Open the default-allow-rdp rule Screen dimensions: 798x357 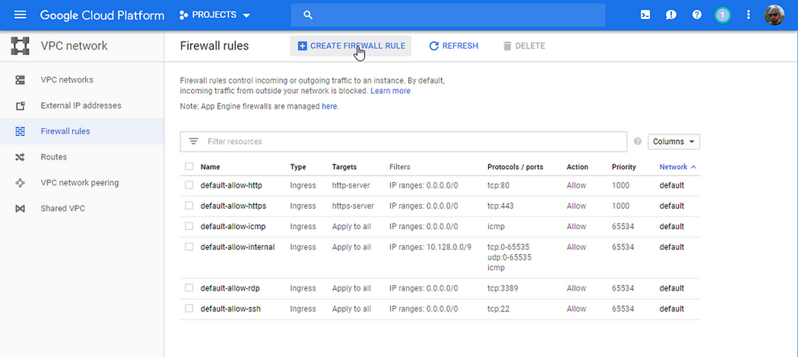click(230, 288)
